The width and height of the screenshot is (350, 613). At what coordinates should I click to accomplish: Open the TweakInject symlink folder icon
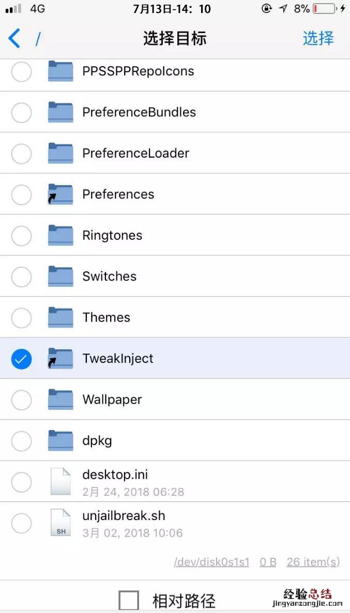(x=60, y=358)
